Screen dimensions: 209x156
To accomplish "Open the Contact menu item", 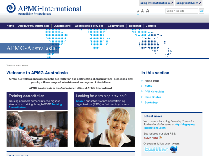I will coord(151,26).
